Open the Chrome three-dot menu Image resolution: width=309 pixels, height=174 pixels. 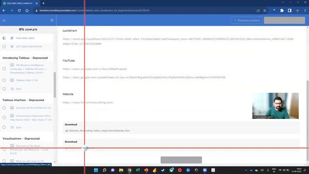(x=305, y=11)
